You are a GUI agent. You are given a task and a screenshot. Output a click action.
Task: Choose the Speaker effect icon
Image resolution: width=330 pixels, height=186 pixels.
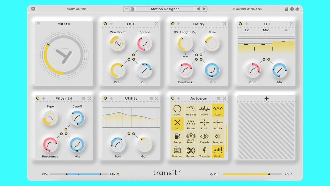(177, 152)
